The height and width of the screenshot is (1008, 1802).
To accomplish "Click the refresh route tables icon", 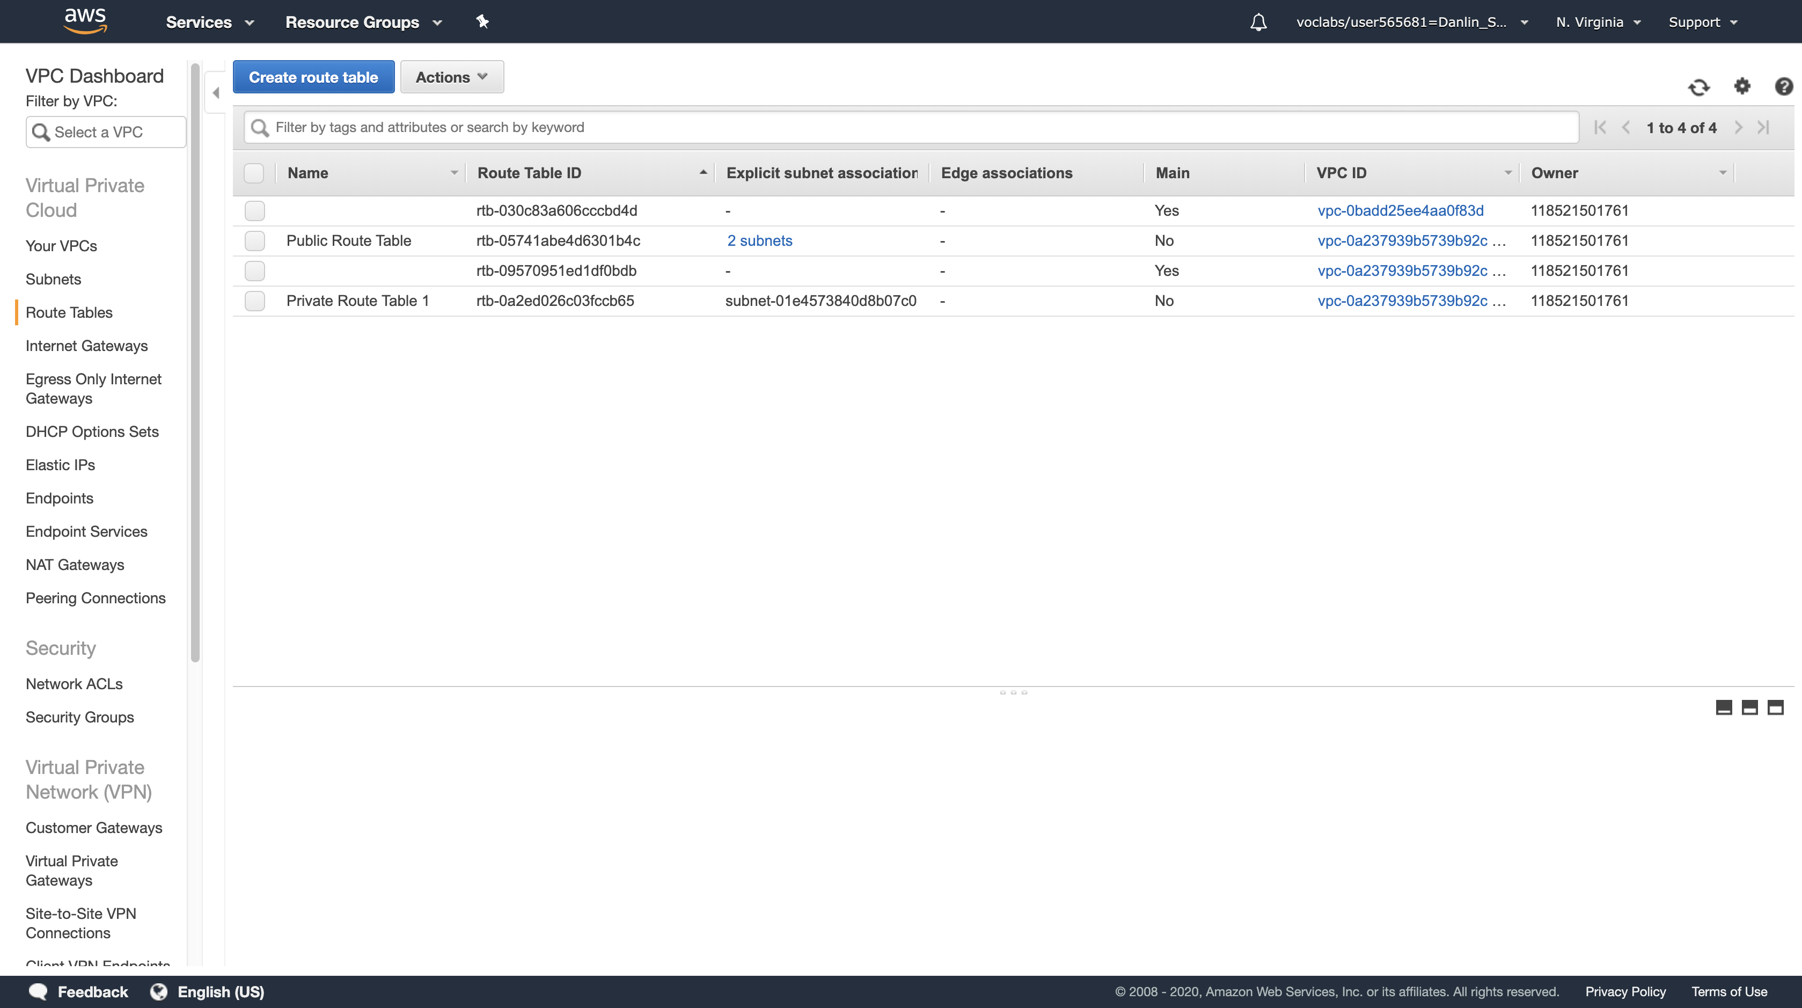I will (1698, 87).
